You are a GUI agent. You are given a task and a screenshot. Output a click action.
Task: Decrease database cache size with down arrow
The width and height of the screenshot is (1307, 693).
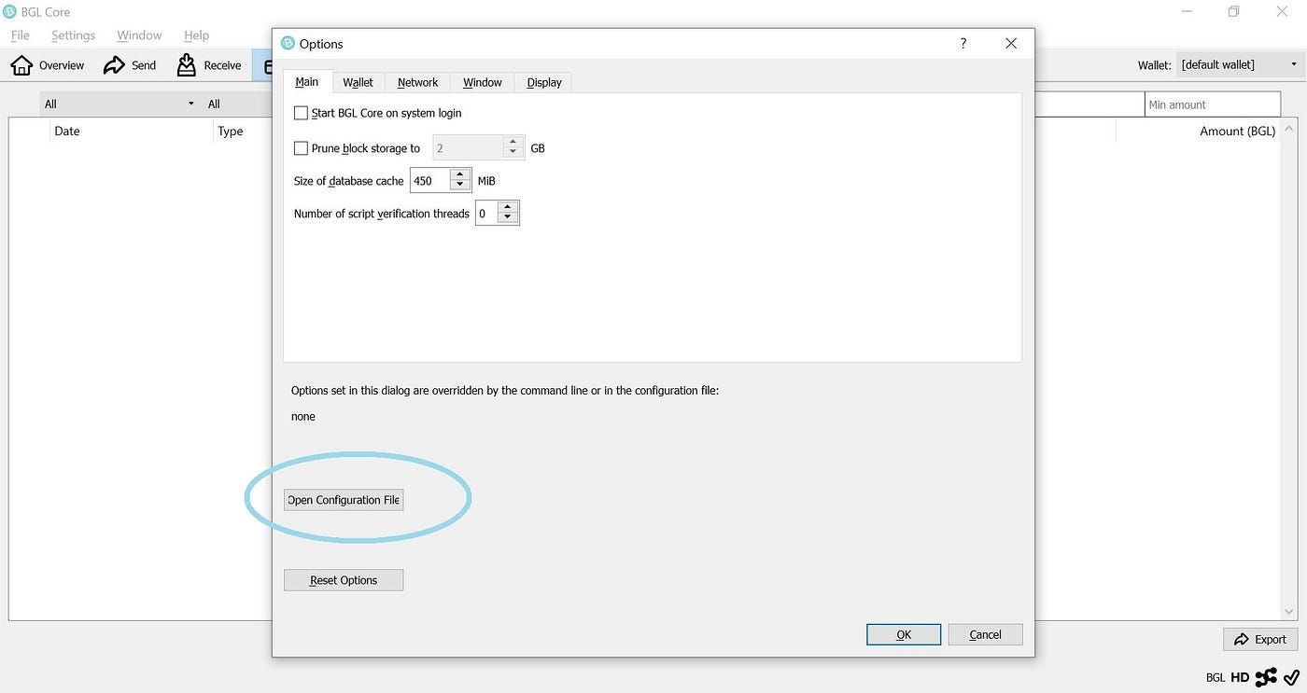[459, 185]
